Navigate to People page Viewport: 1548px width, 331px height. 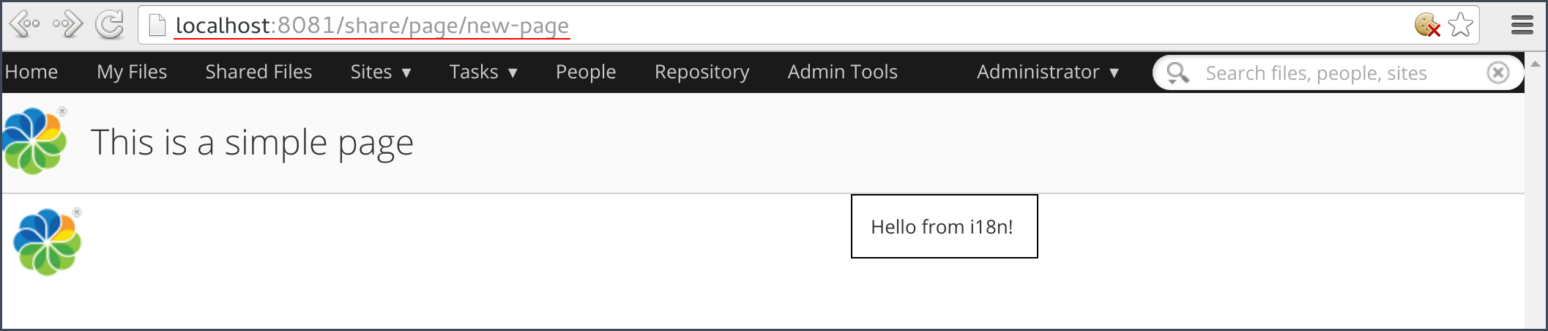coord(586,72)
